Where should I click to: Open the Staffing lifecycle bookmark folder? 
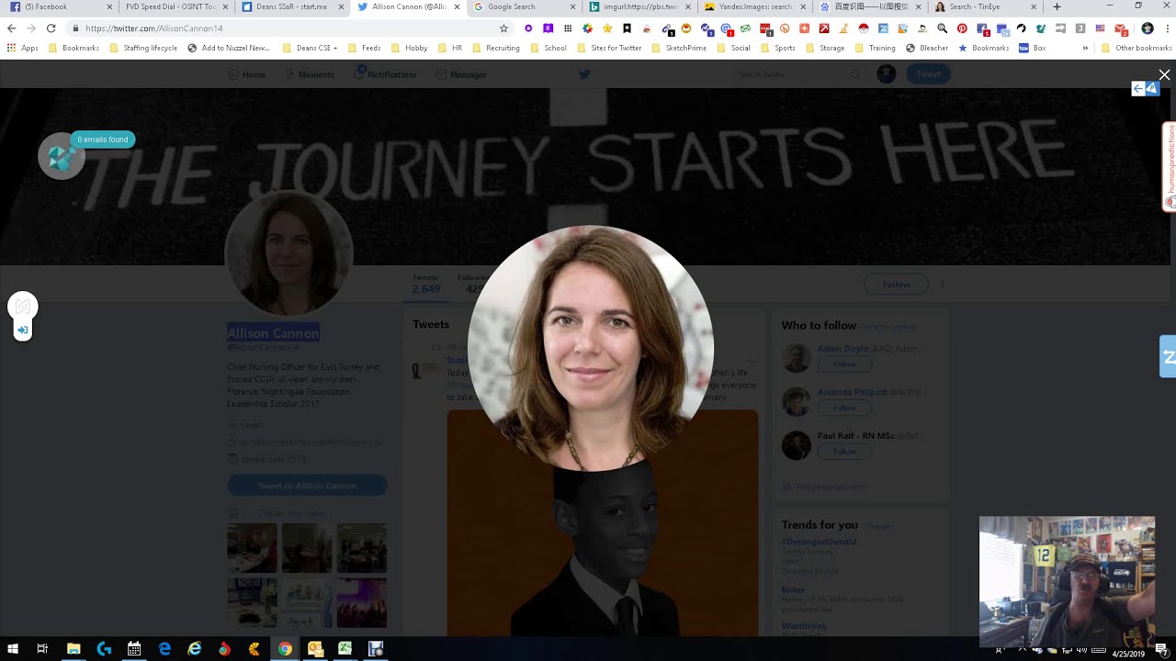143,48
